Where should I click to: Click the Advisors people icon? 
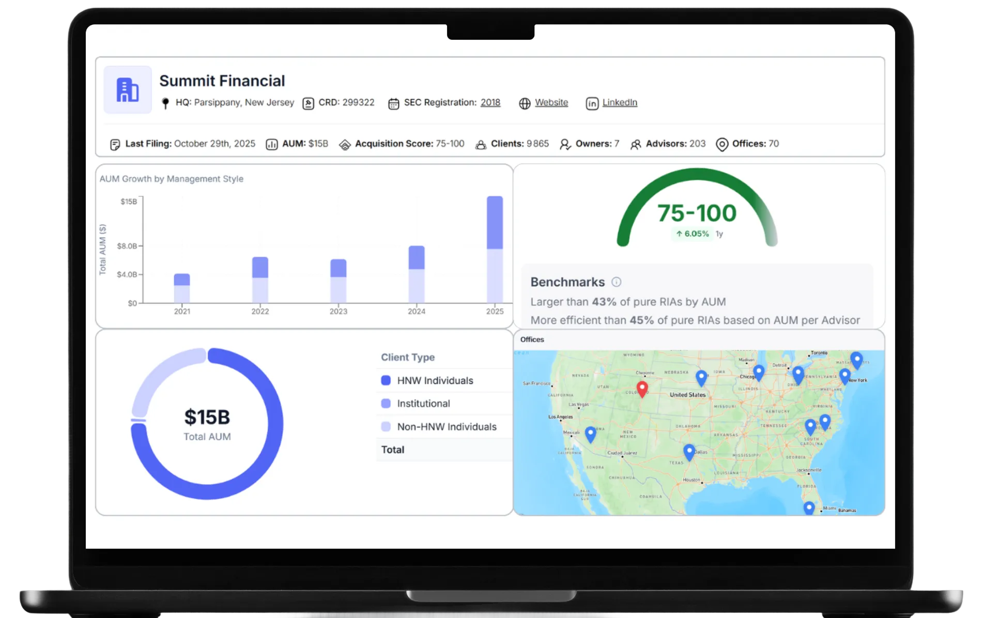636,145
